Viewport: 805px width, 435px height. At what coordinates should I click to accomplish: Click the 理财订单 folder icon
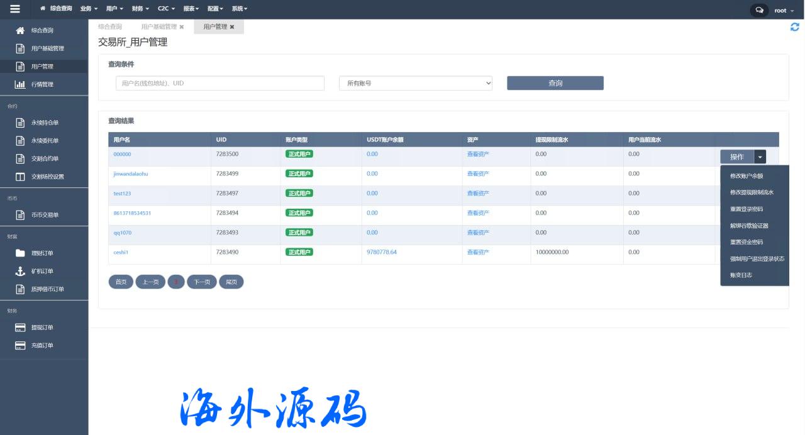(x=20, y=253)
